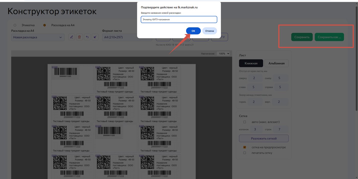358x179 pixels.
Task: Enable the авто (макс. влезает) checkbox
Action: 245,122
